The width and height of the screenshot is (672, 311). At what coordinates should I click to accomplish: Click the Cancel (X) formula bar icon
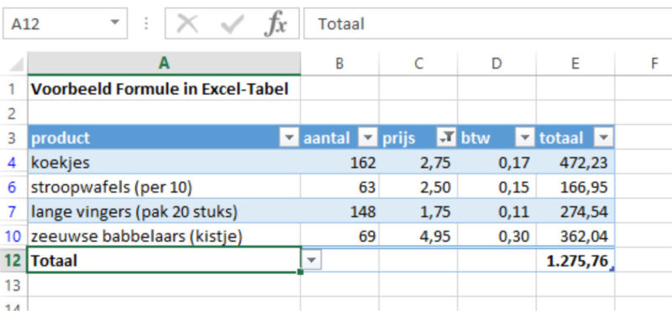coord(187,23)
